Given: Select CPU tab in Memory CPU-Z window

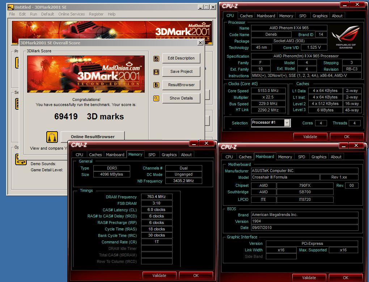Looking at the screenshot, I should (x=79, y=155).
